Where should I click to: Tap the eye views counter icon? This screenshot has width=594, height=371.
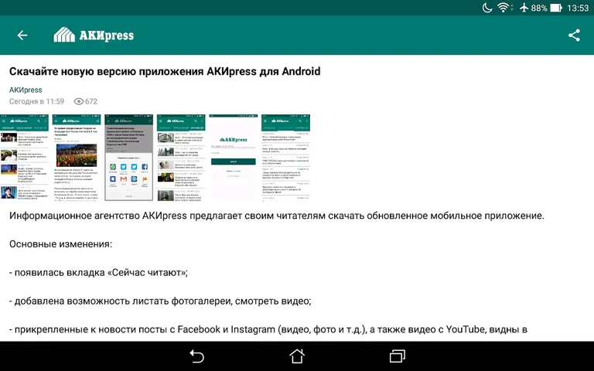coord(78,101)
